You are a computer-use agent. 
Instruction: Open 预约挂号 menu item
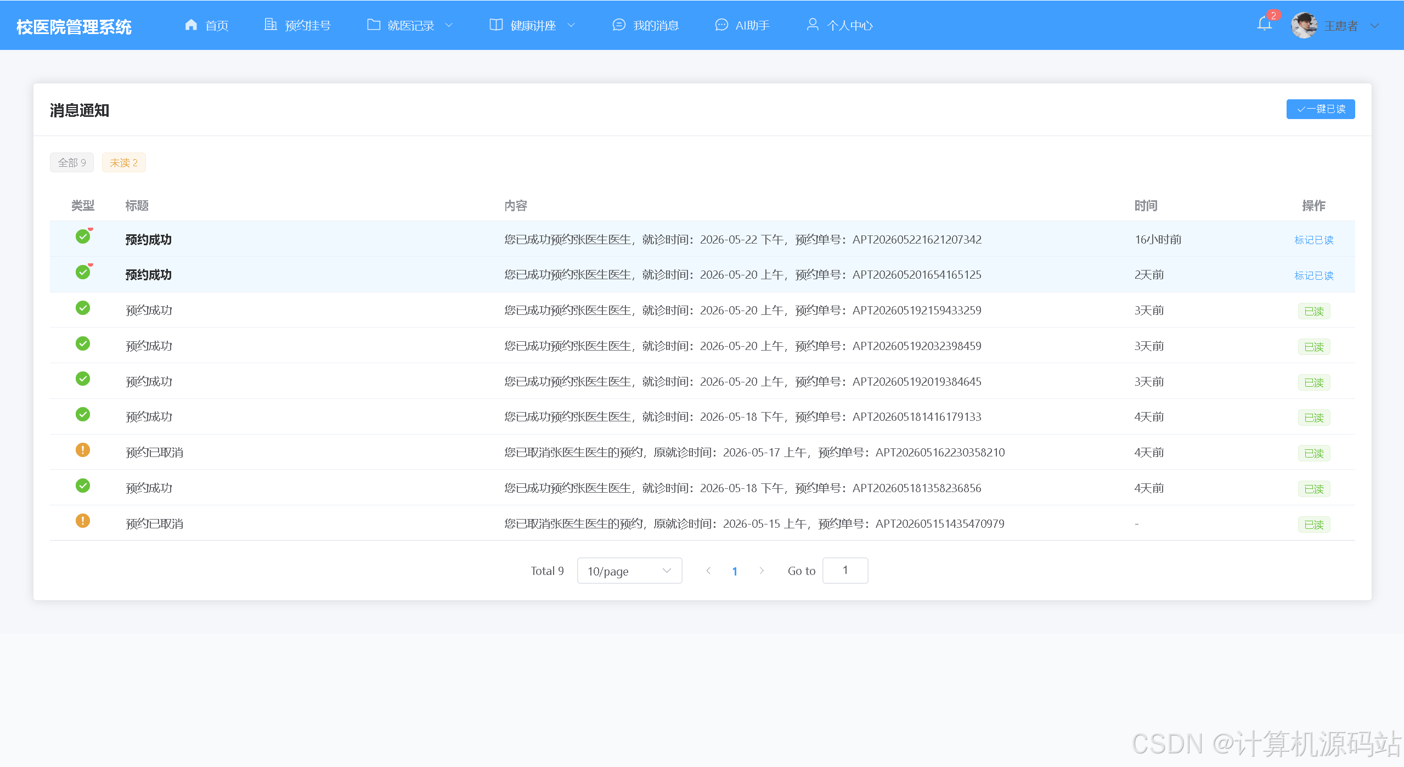pos(297,25)
